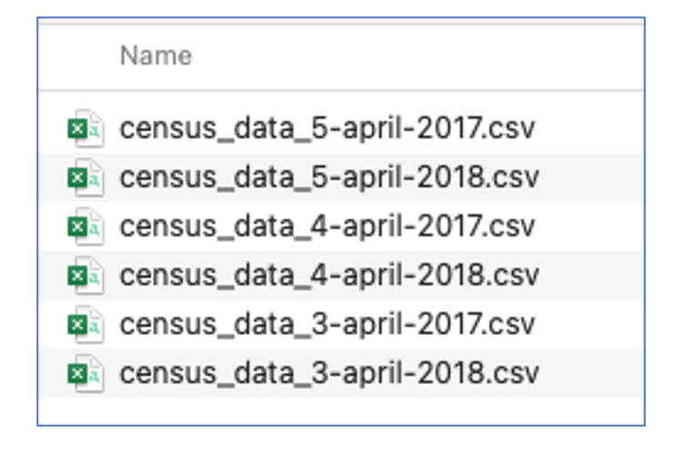Viewport: 685px width, 464px height.
Task: Click the shaded row area right of census_data_5-april-2018.csv
Action: point(591,178)
